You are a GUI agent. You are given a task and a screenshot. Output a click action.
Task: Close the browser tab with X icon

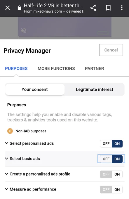point(8,8)
